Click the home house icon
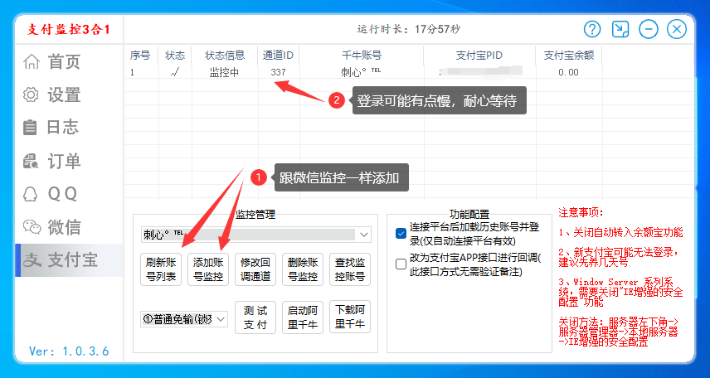Image resolution: width=710 pixels, height=378 pixels. [x=32, y=61]
